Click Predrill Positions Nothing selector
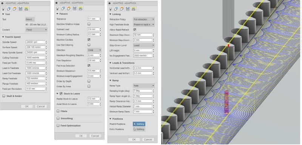 coord(139,124)
